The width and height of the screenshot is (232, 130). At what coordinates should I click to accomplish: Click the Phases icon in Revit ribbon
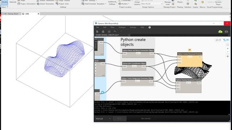[180, 2]
